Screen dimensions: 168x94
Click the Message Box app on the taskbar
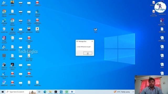point(72,92)
